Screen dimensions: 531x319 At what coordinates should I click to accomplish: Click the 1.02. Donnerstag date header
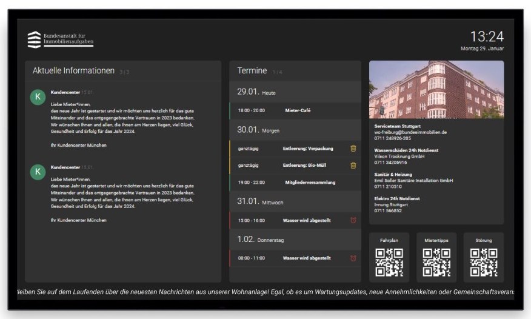tap(295, 240)
